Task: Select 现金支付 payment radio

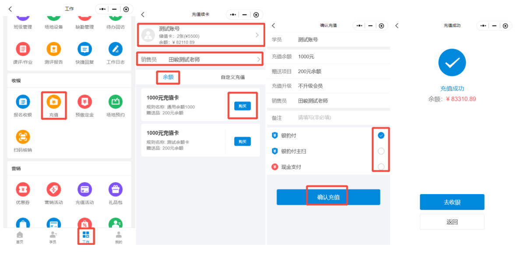Action: tap(381, 167)
